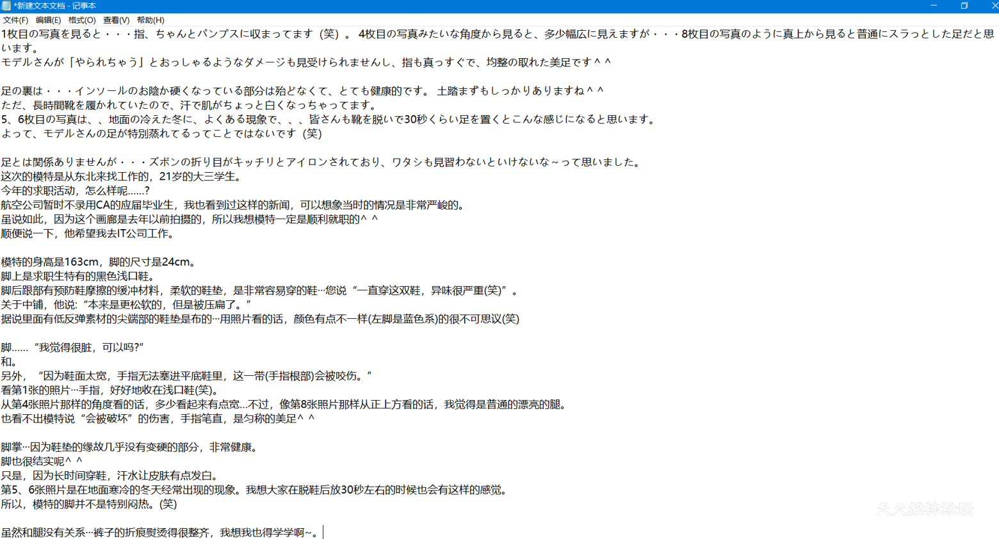
Task: Click the line 今年的求职活动，怎么样呢
Action: pos(75,191)
